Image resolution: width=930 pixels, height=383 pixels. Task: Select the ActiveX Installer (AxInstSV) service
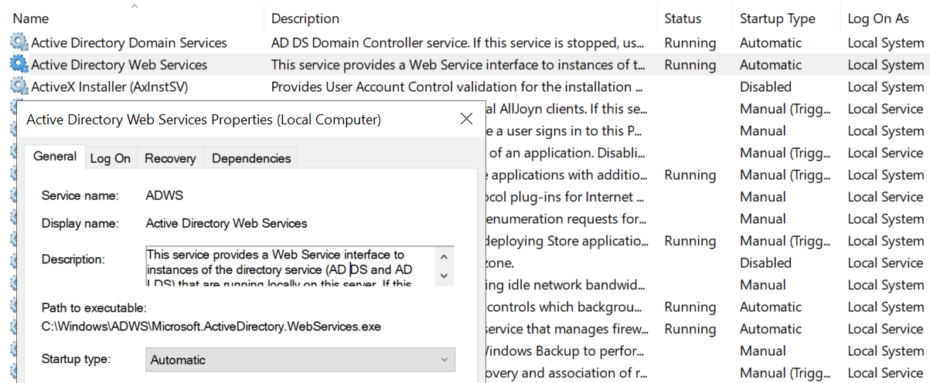(109, 86)
